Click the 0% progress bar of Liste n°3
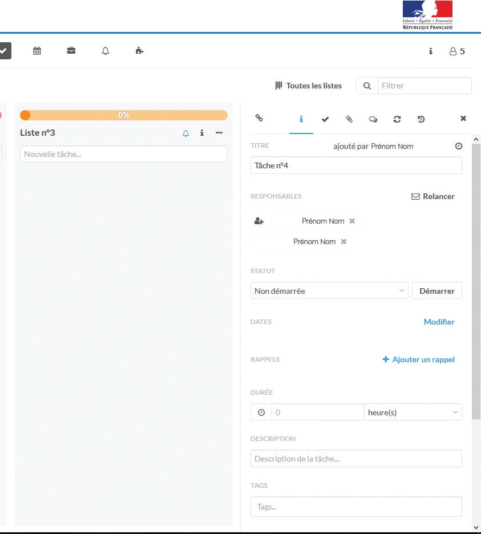Image resolution: width=481 pixels, height=534 pixels. coord(124,115)
